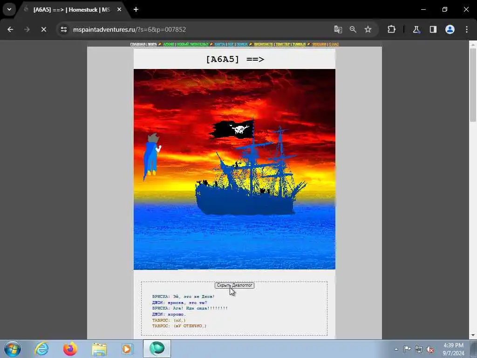
Task: Bookmark this page with the star
Action: pyautogui.click(x=368, y=29)
